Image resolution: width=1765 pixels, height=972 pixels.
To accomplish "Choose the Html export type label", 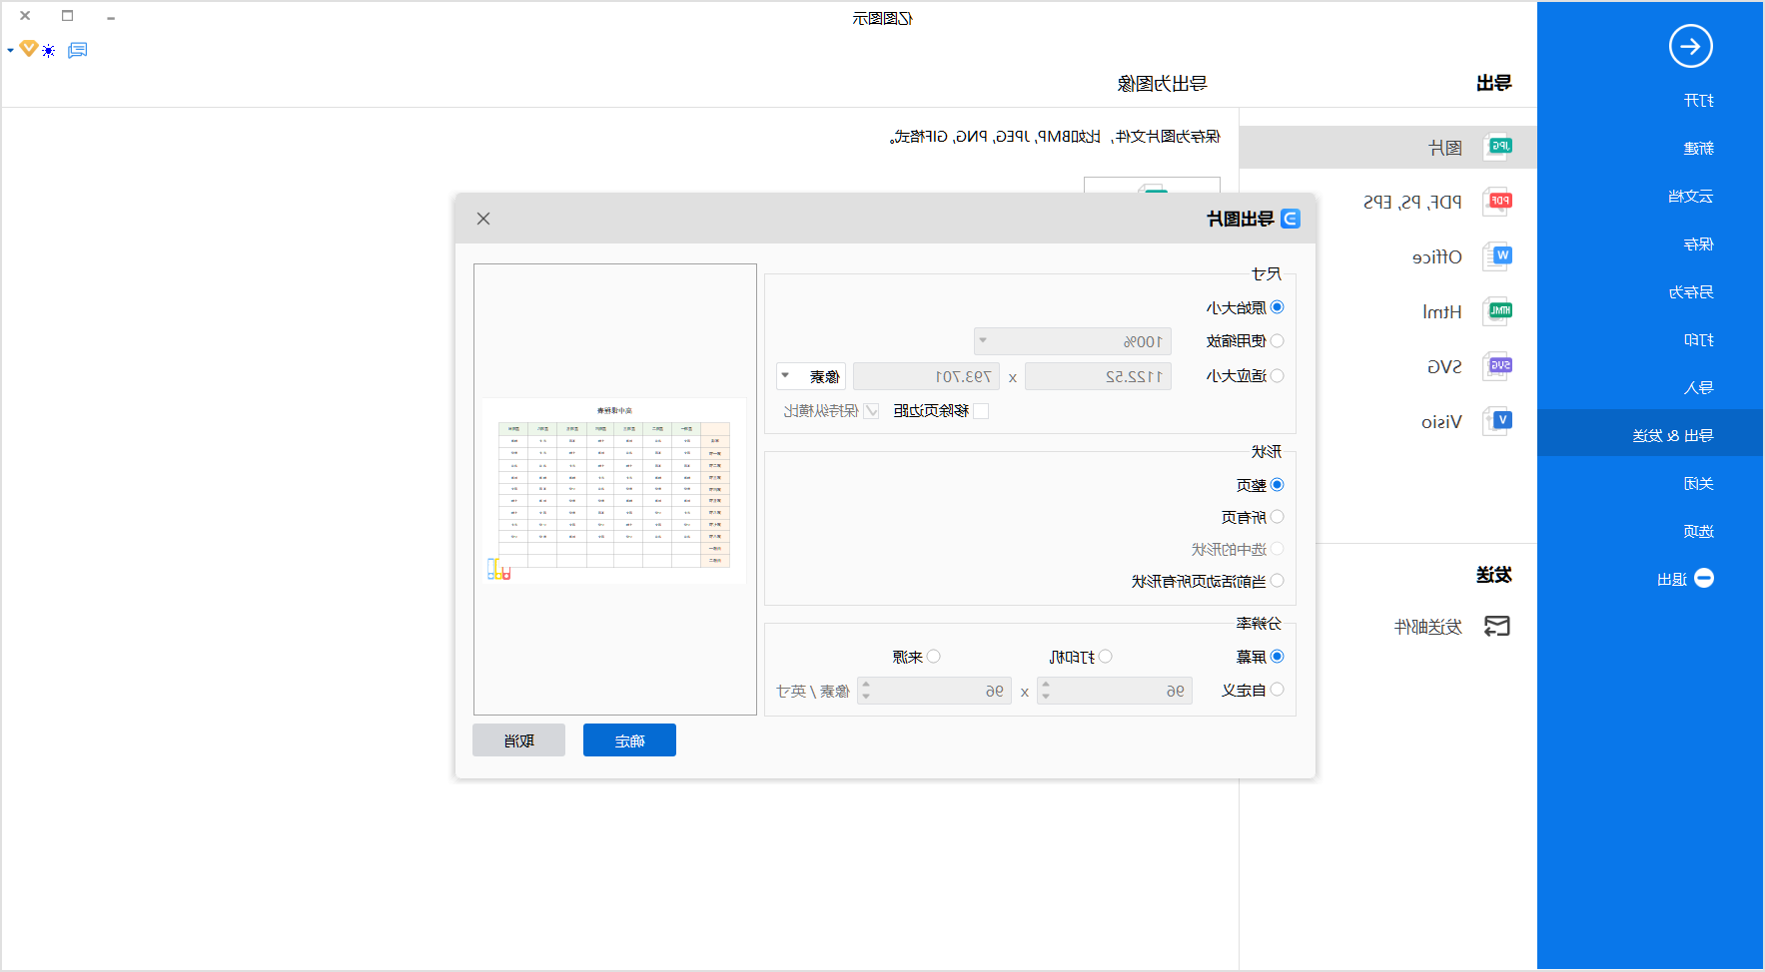I will pos(1442,312).
